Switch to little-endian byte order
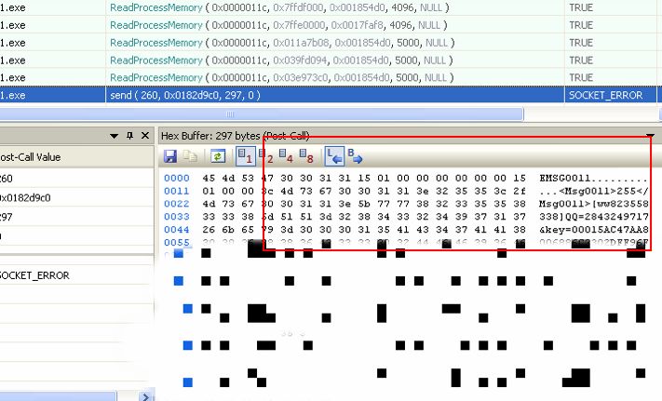The width and height of the screenshot is (662, 401). pyautogui.click(x=334, y=156)
